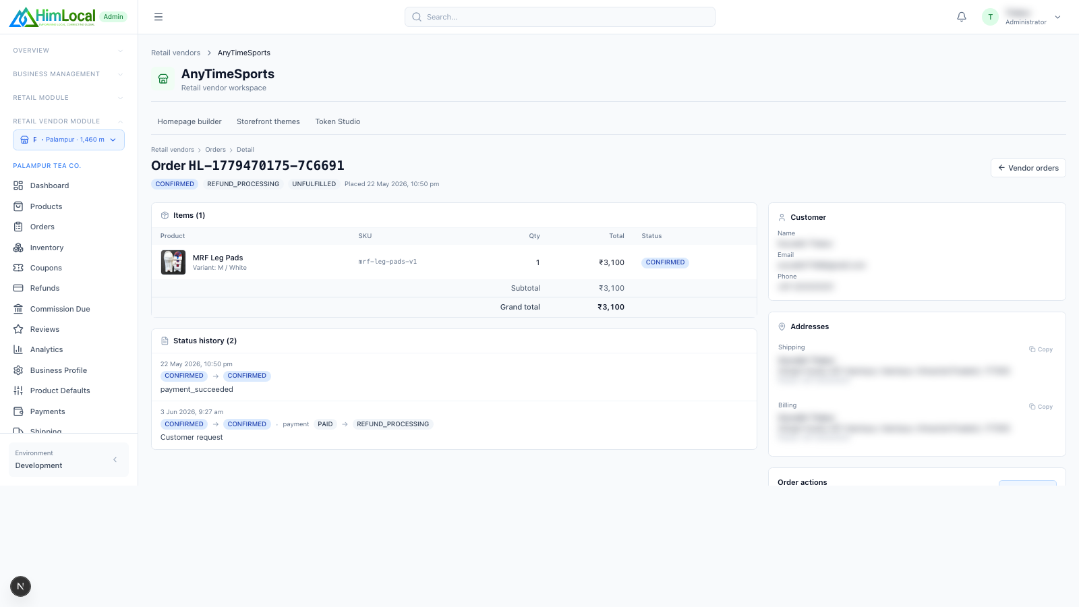Click the PAID payment badge

tap(325, 424)
